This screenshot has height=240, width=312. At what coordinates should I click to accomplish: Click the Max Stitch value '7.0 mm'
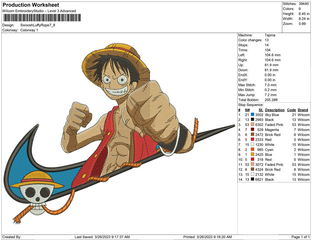click(x=271, y=85)
